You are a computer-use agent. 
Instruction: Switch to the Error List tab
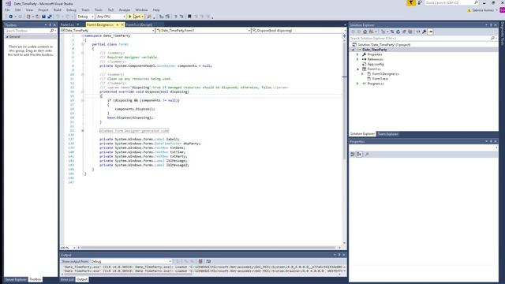tap(67, 279)
